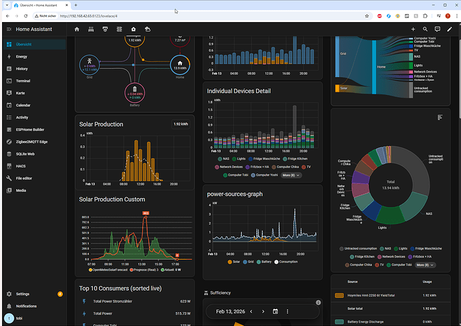The width and height of the screenshot is (461, 326).
Task: Open the HACS sidebar entry
Action: (x=21, y=166)
